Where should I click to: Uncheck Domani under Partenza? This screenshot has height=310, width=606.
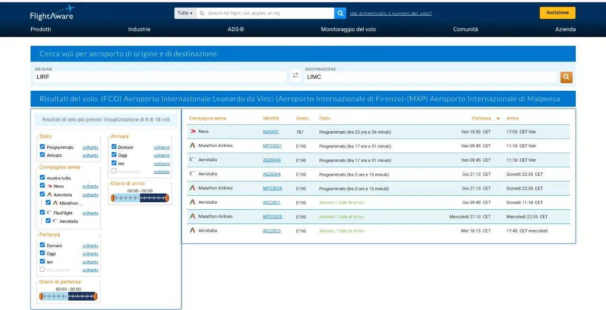tap(43, 245)
